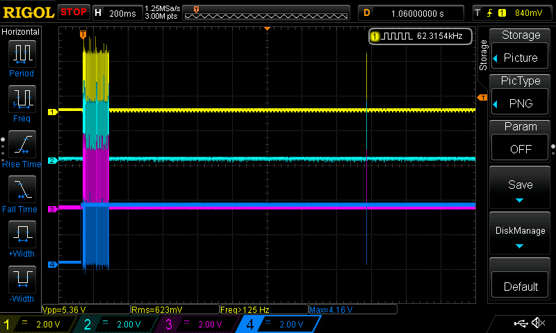
Task: Click the USB connection icon
Action: (x=521, y=323)
